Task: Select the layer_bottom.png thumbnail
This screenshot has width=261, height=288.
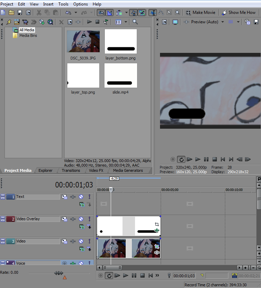Action: point(120,41)
